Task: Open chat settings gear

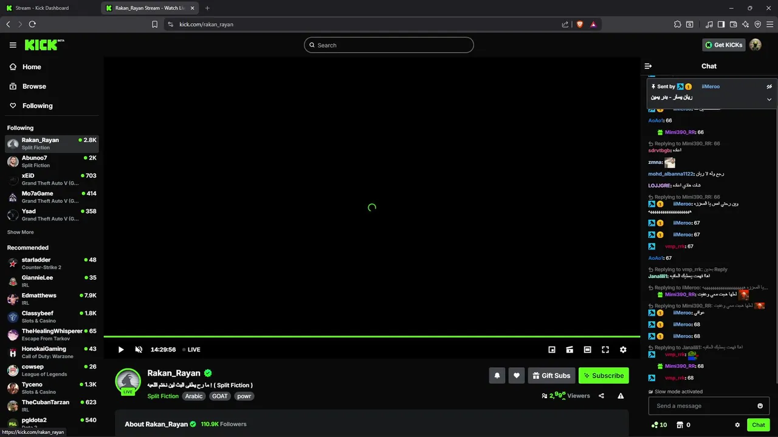Action: click(x=737, y=425)
